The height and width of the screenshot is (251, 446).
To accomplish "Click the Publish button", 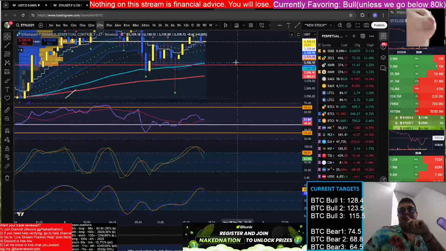I will pos(379,25).
